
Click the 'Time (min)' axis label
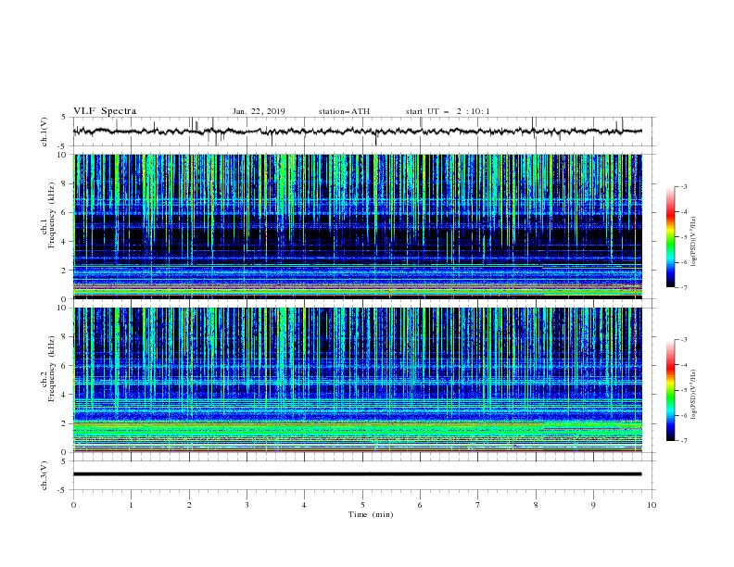[371, 514]
